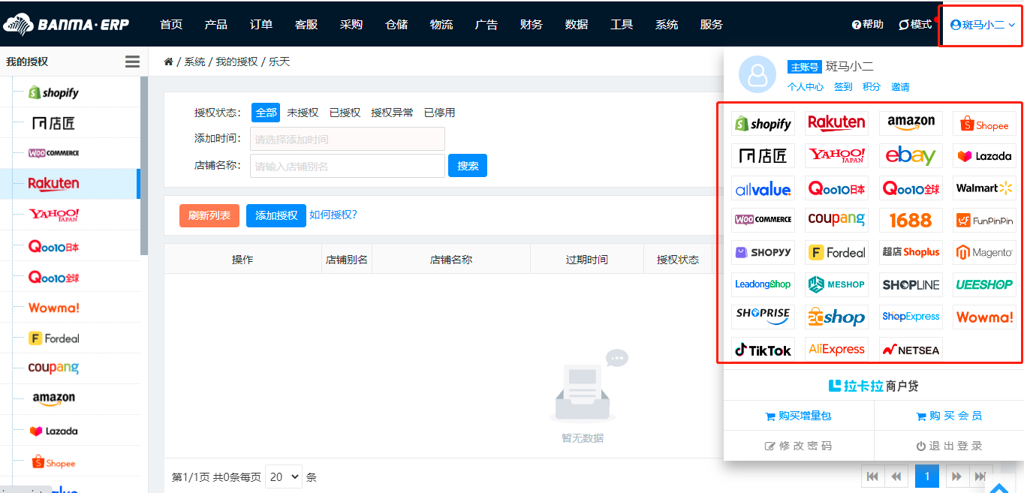Click the 超店 Shoplus logo
Viewport: 1024px width, 493px height.
911,253
